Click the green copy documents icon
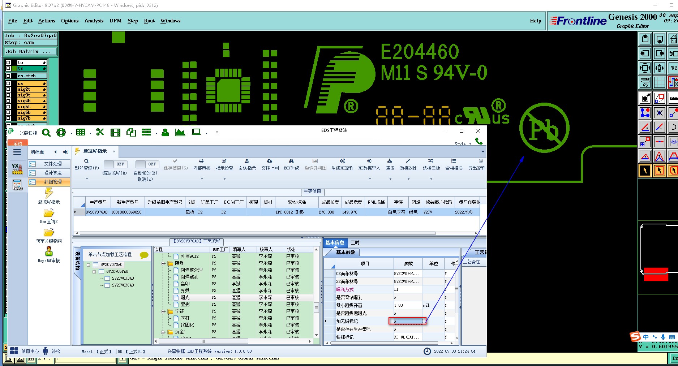The image size is (678, 366). click(x=131, y=133)
